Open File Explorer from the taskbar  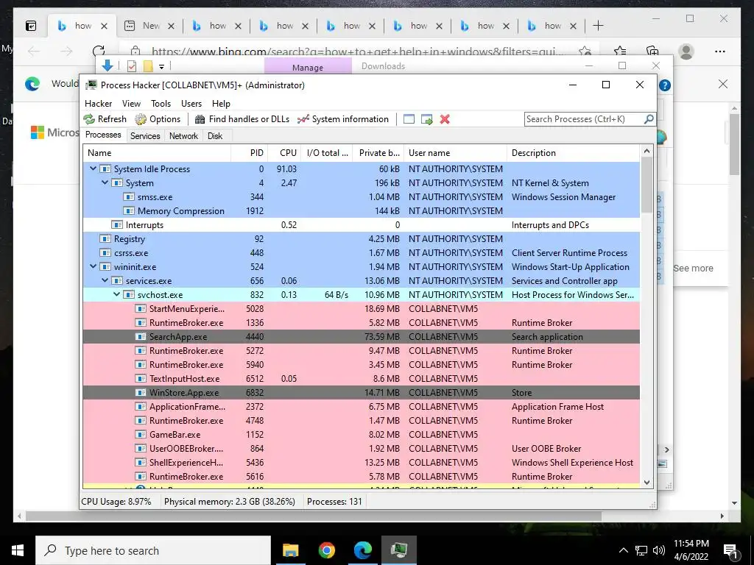290,550
